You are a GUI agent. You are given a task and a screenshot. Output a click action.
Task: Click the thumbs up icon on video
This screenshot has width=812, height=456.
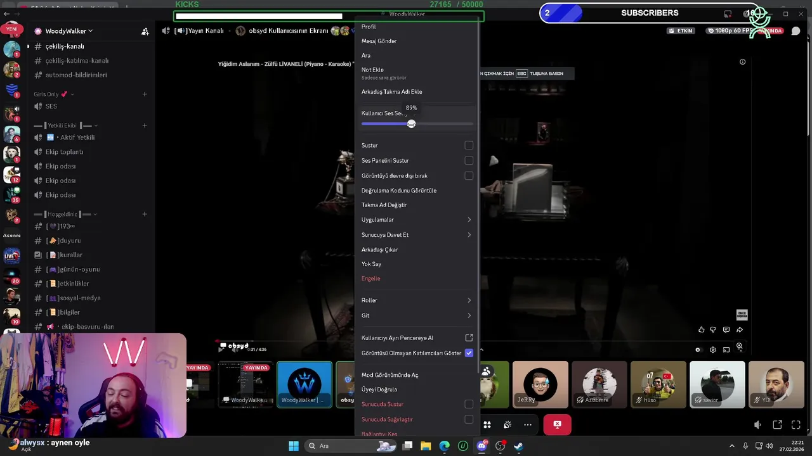pos(701,330)
